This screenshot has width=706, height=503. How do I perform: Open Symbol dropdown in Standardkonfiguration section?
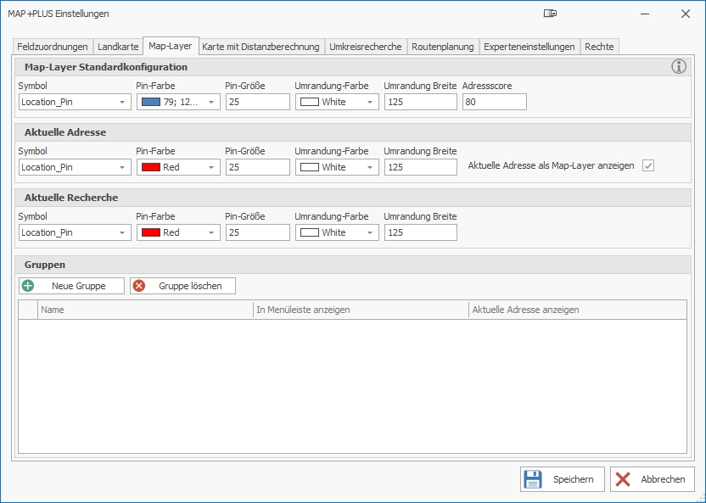pyautogui.click(x=123, y=102)
